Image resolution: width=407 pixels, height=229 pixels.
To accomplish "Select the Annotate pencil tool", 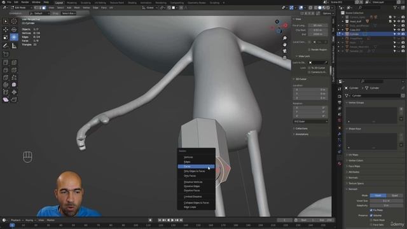I will click(x=6, y=46).
